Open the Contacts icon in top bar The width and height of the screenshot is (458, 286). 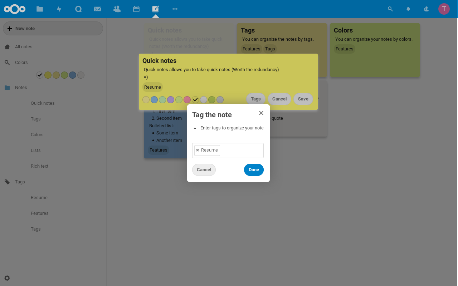(117, 9)
